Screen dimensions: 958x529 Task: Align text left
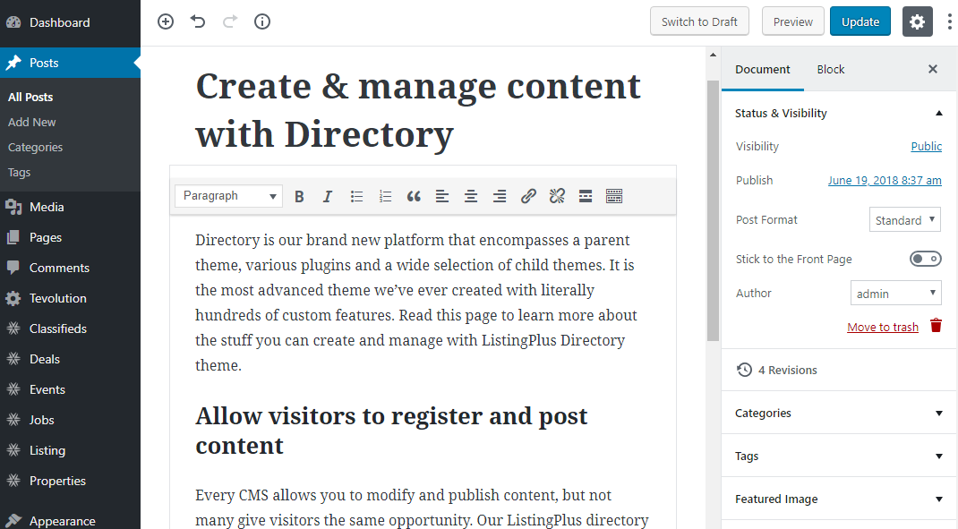pyautogui.click(x=442, y=196)
